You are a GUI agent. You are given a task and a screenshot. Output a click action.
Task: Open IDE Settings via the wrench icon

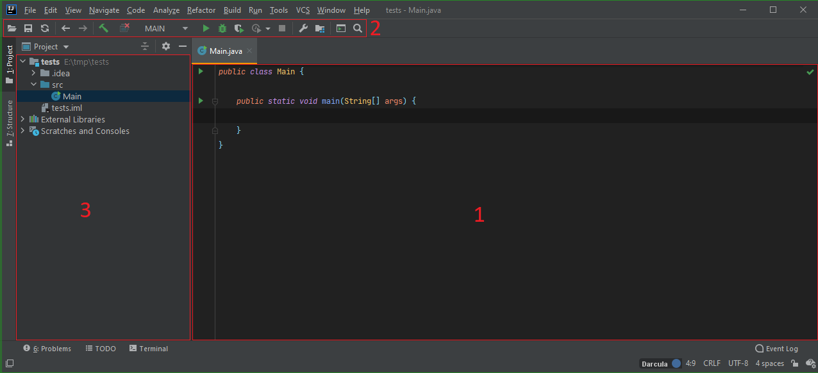click(x=303, y=28)
